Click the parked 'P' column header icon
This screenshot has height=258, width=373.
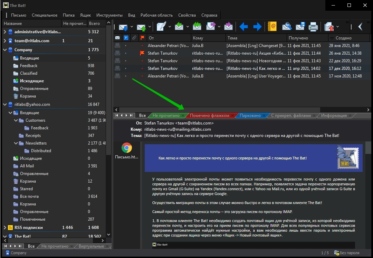126,38
